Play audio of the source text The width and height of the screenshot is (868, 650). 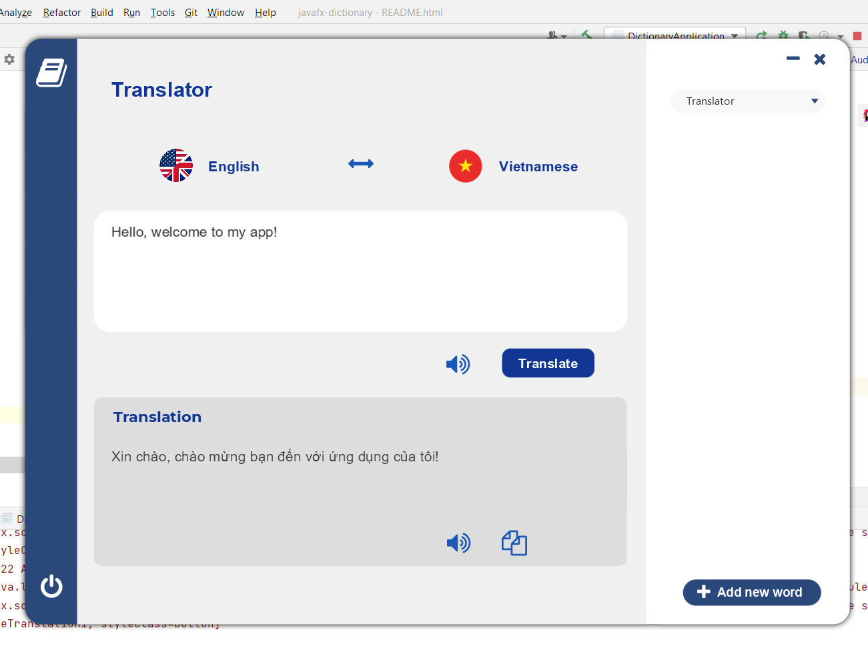458,364
